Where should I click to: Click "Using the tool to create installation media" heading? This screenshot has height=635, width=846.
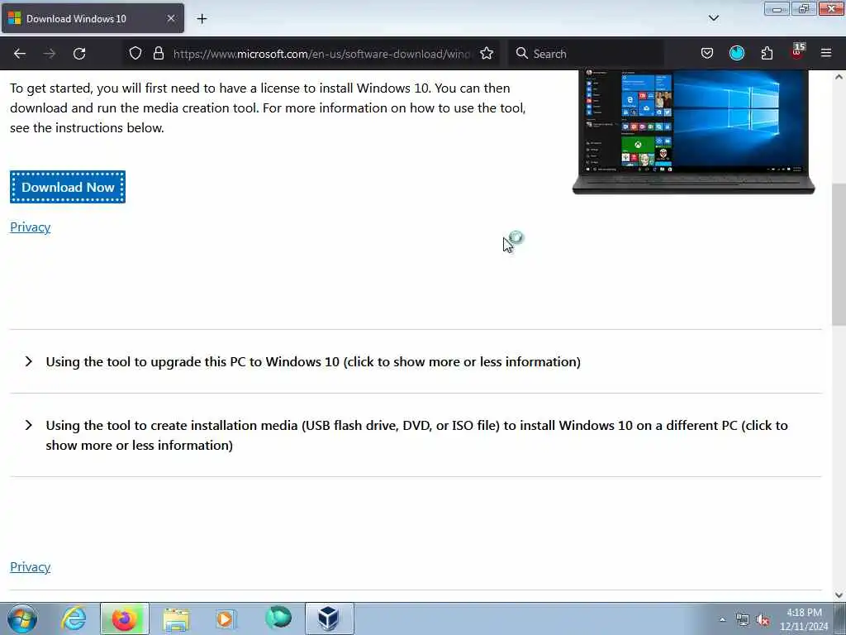tap(416, 435)
